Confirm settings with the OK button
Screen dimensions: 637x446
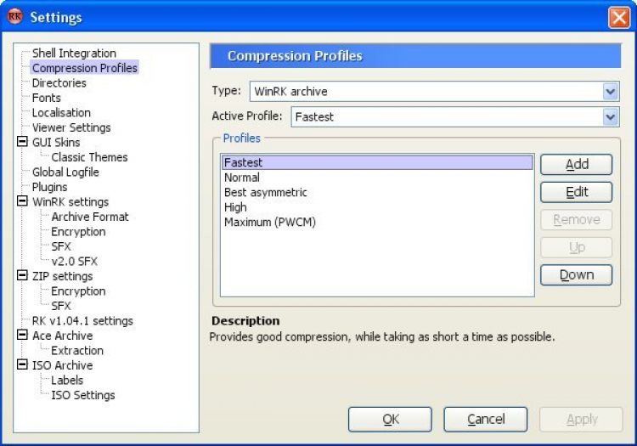pyautogui.click(x=390, y=419)
